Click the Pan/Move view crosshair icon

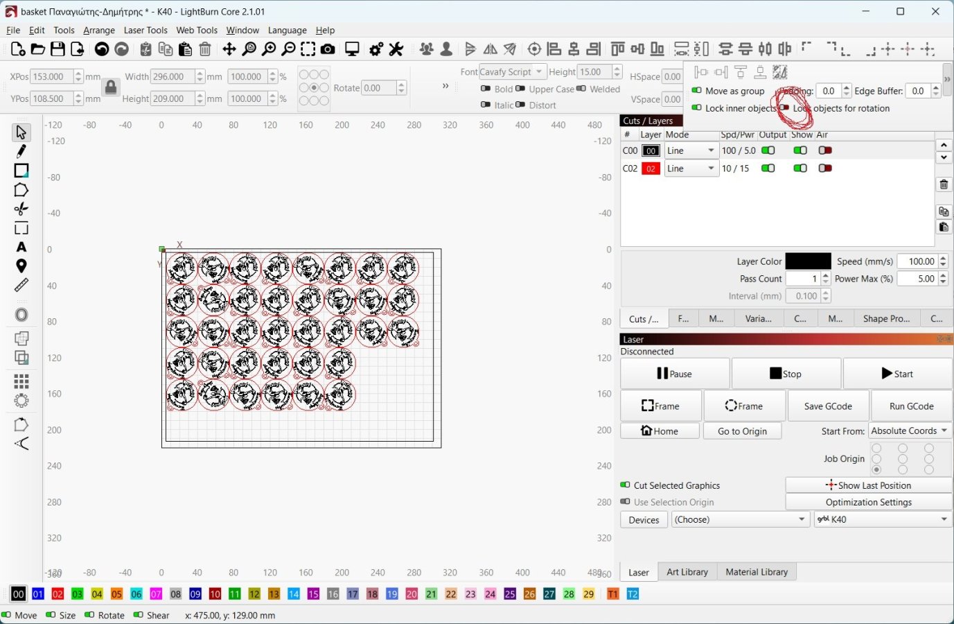[229, 49]
